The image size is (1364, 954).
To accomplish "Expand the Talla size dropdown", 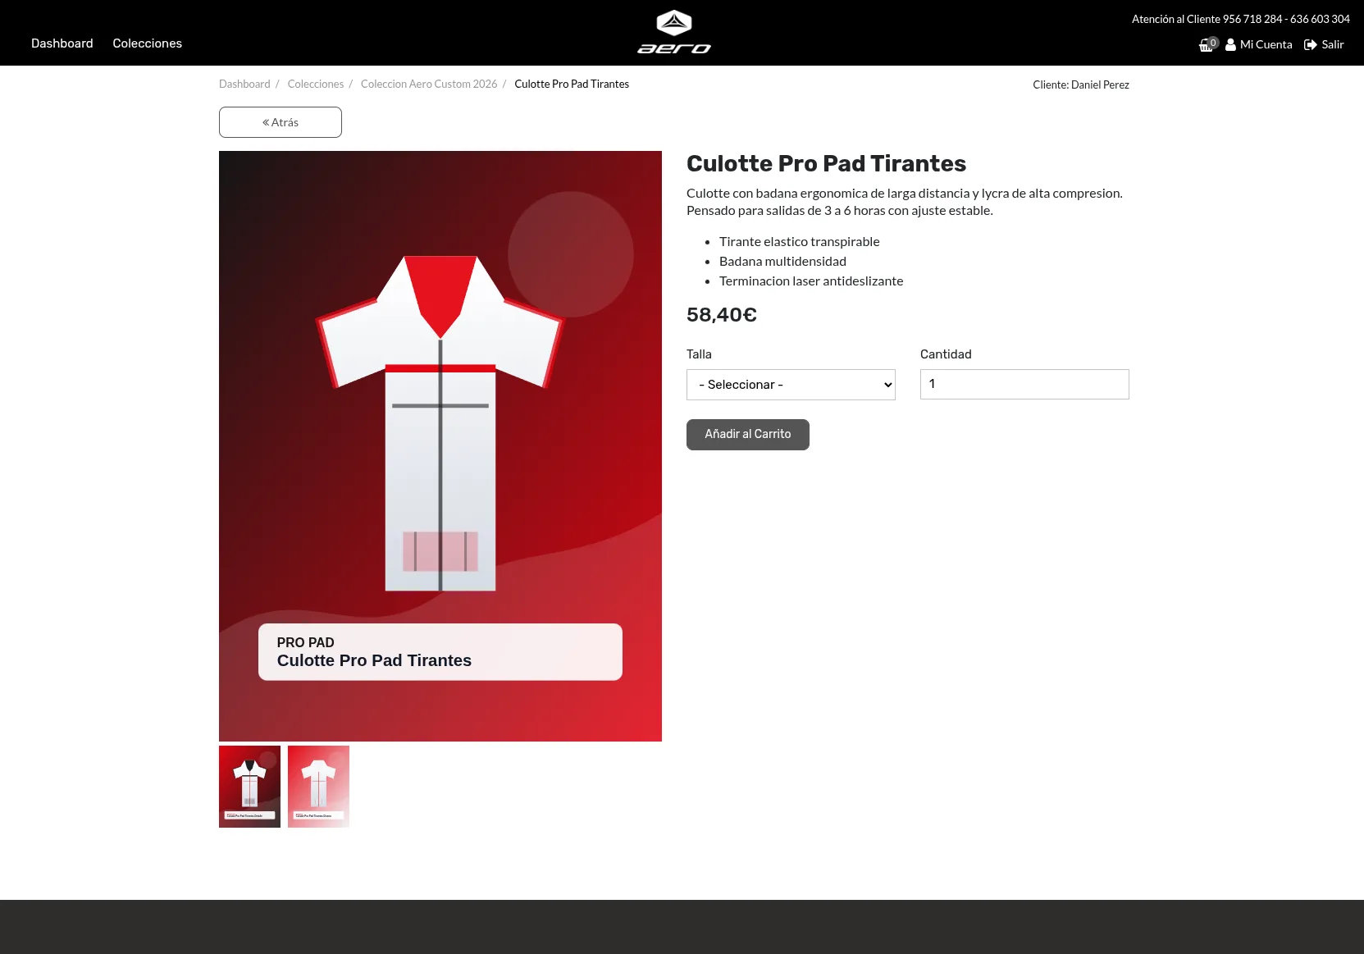I will (x=791, y=385).
